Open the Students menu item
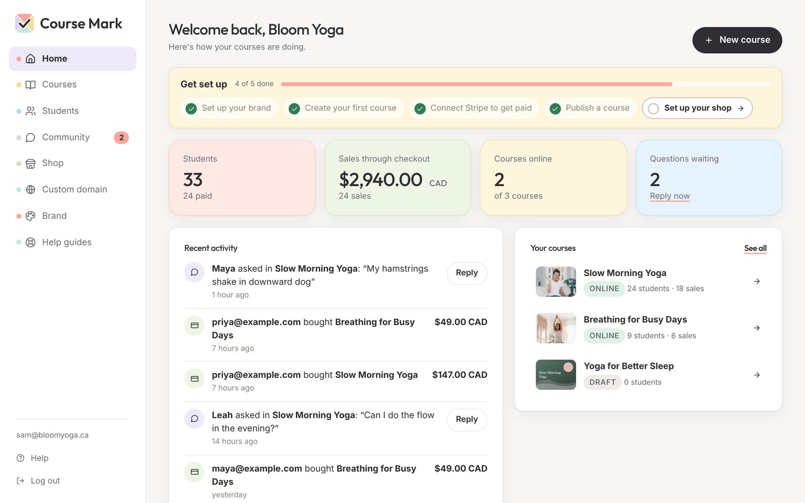Viewport: 805px width, 503px height. [72, 111]
